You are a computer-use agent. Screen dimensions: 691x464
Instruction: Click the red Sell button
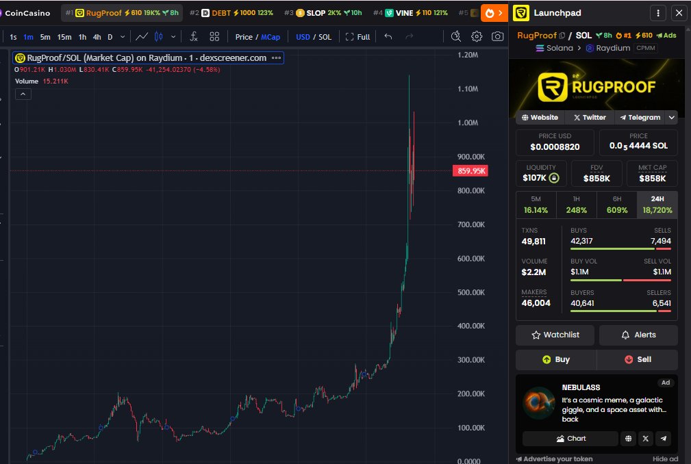click(637, 360)
